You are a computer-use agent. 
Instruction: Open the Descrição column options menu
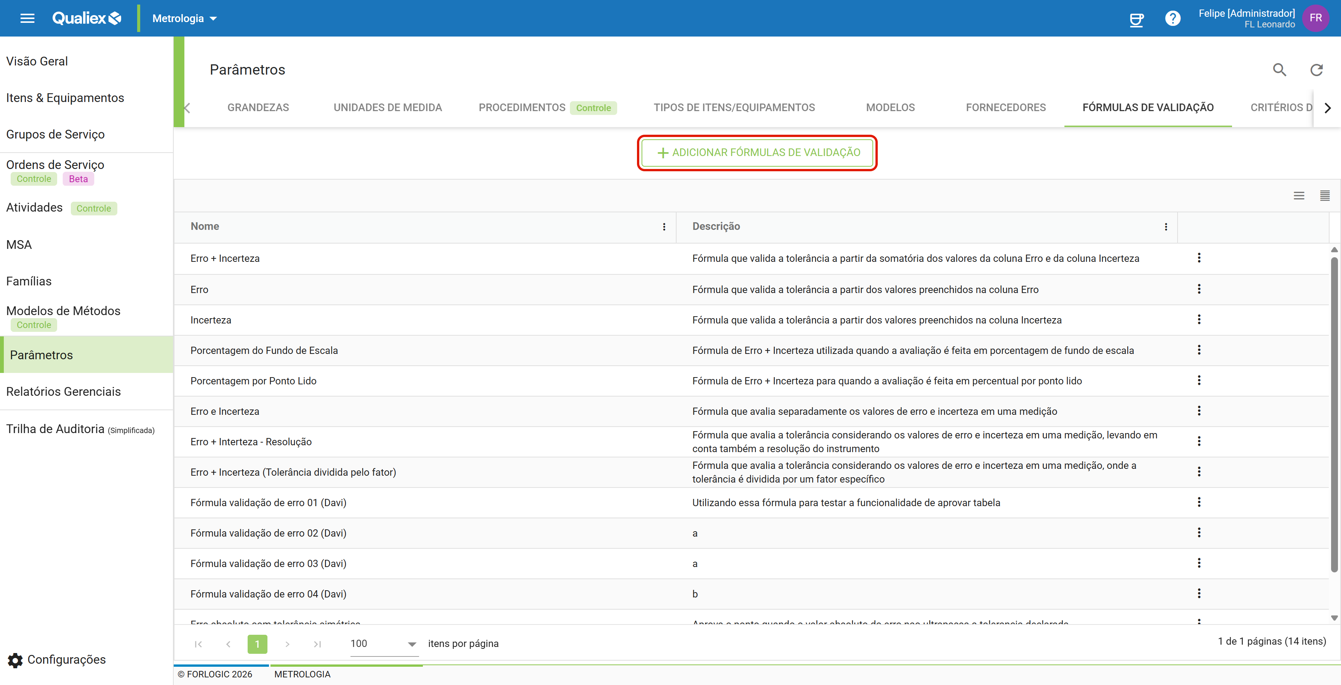coord(1166,227)
